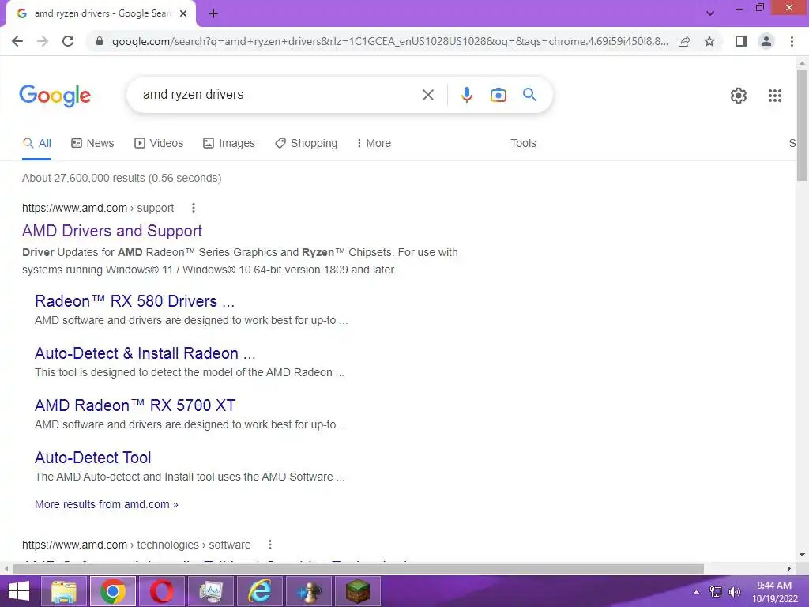Click the scroll down arrow at scrollbar bottom
This screenshot has width=809, height=607.
pos(802,555)
